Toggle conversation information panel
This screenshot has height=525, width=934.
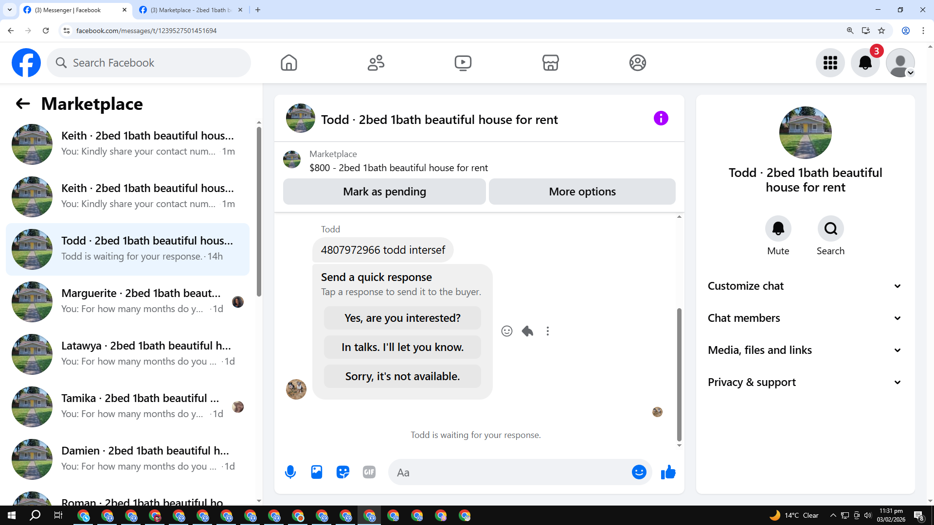pyautogui.click(x=661, y=118)
